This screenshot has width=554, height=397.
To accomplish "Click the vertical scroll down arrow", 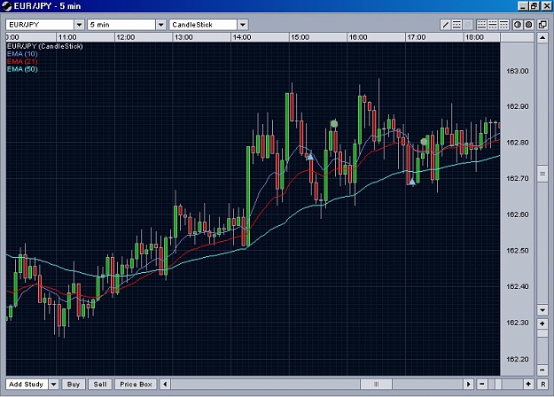I will click(542, 310).
